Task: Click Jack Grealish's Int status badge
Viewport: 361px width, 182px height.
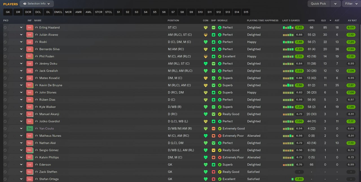Action: [30, 71]
